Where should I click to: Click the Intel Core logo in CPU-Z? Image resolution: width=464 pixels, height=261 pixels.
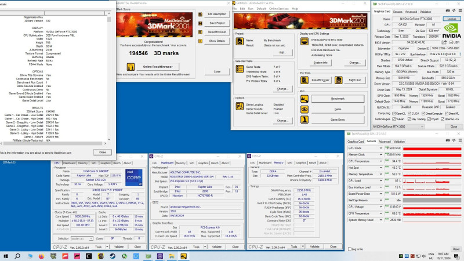(134, 177)
